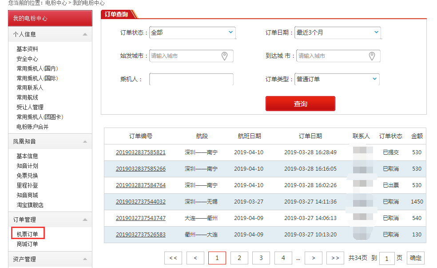Viewport: 437px width, 268px height.
Task: Collapse the 个人信息 section arrow
Action: pos(85,34)
